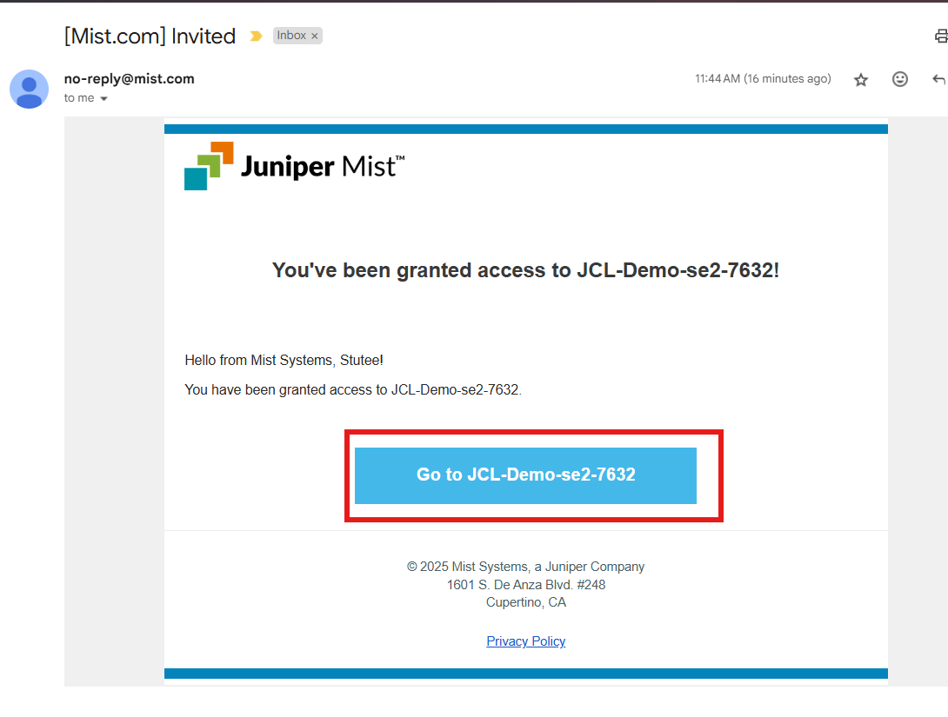
Task: Click the "Hello from Mist Systems, Stutee!" greeting
Action: coord(284,360)
